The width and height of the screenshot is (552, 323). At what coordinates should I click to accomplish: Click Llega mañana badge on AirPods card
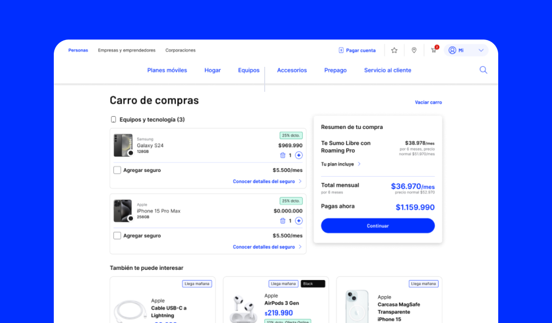284,283
